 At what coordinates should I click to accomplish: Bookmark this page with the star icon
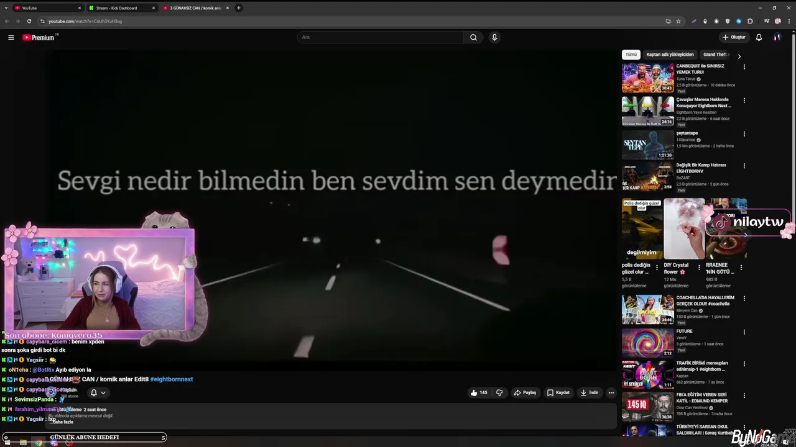(x=678, y=21)
